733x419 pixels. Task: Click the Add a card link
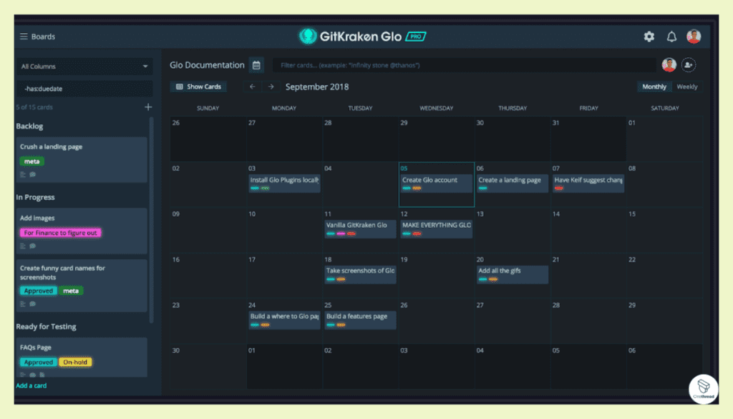pyautogui.click(x=31, y=386)
